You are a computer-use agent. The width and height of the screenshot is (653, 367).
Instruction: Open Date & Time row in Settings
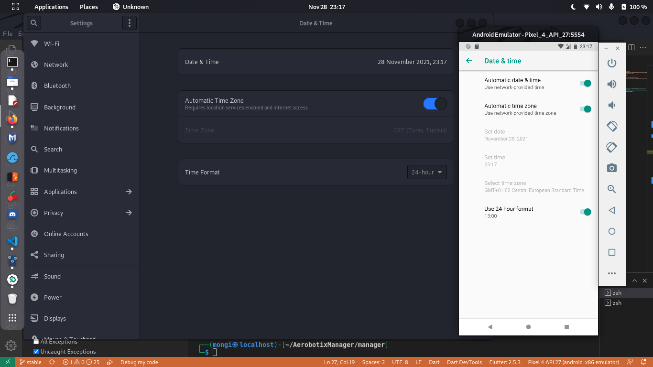click(316, 62)
